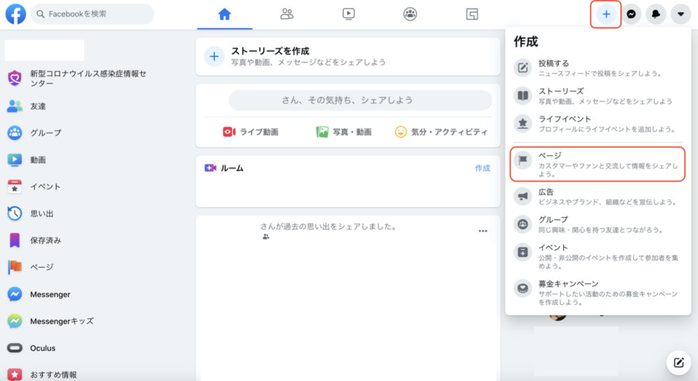The height and width of the screenshot is (381, 698).
Task: Select ストーリーズ in Create menu
Action: 597,95
